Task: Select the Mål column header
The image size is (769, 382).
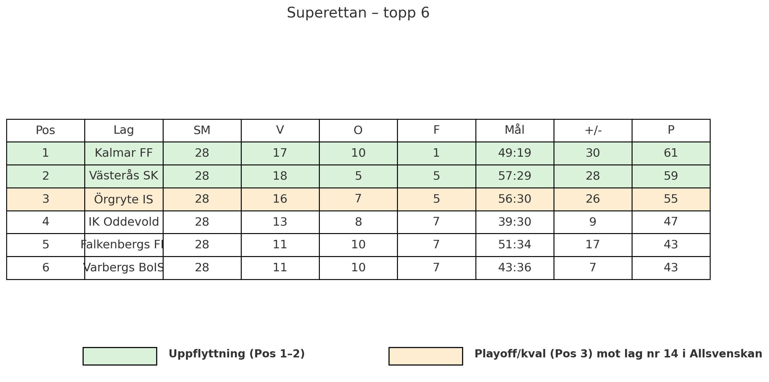Action: pyautogui.click(x=514, y=130)
